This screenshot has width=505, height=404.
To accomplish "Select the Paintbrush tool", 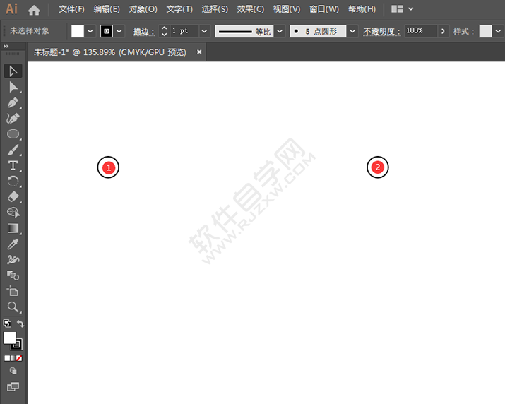I will (x=13, y=150).
